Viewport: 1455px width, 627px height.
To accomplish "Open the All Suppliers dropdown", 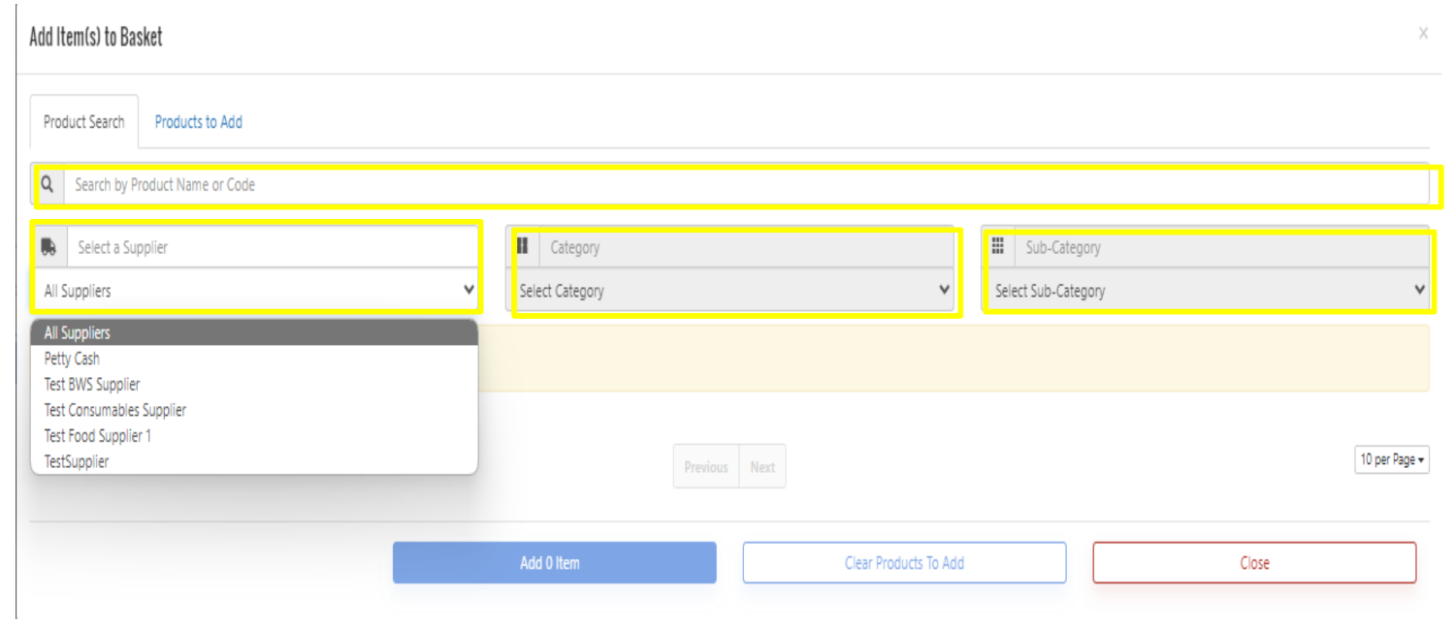I will [257, 291].
